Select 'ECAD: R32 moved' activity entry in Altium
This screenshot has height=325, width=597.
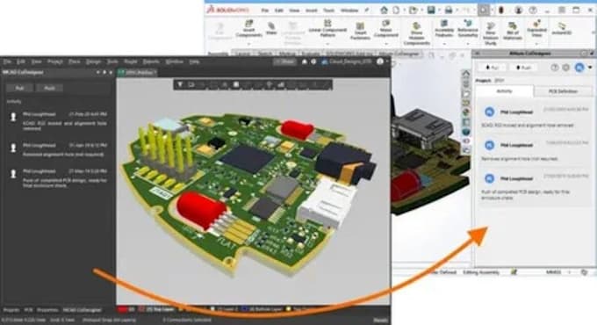tap(58, 121)
